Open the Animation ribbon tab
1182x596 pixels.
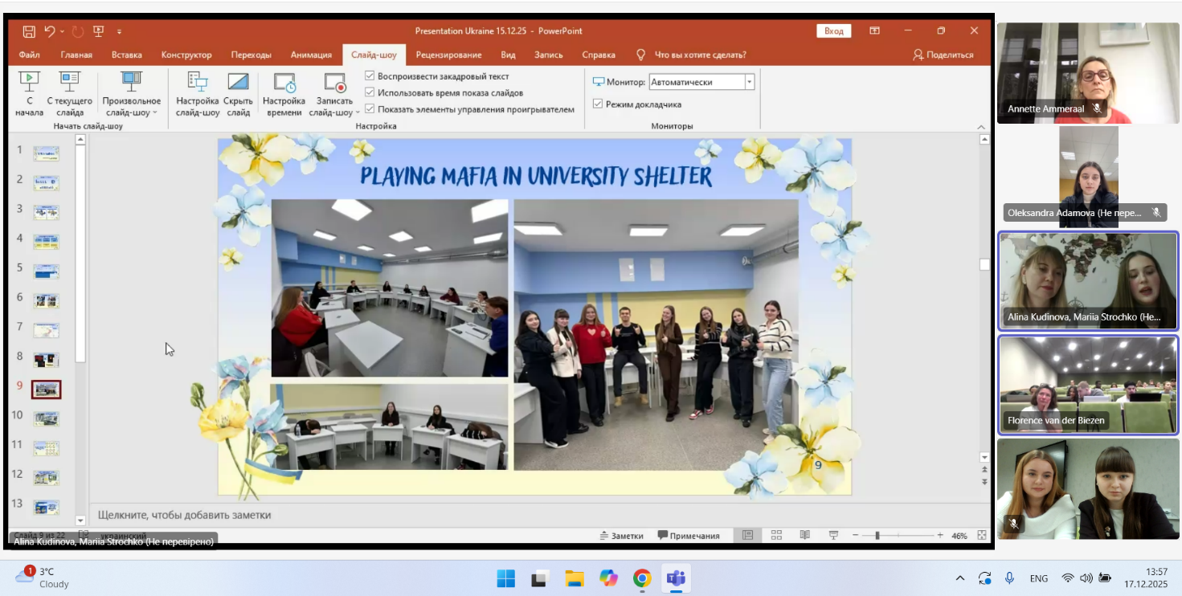[x=311, y=55]
